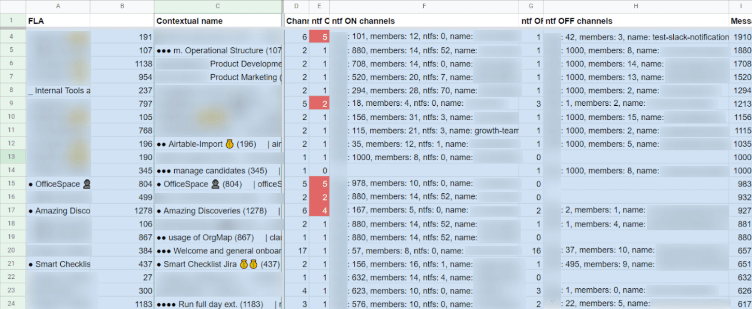Select cell 191 in column B
Viewport: 752px width, 309px height.
click(x=122, y=37)
